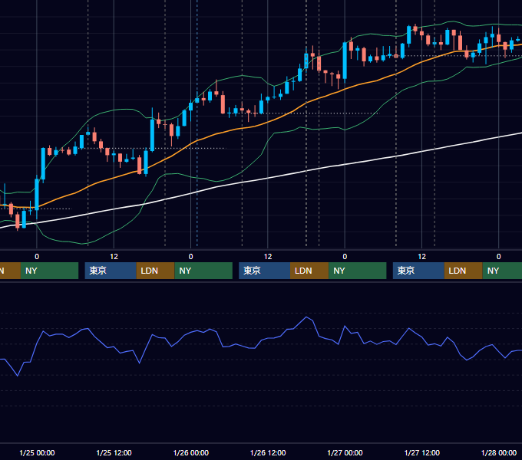Select the 1/25 12:00 date label
522x460 pixels.
[x=114, y=452]
